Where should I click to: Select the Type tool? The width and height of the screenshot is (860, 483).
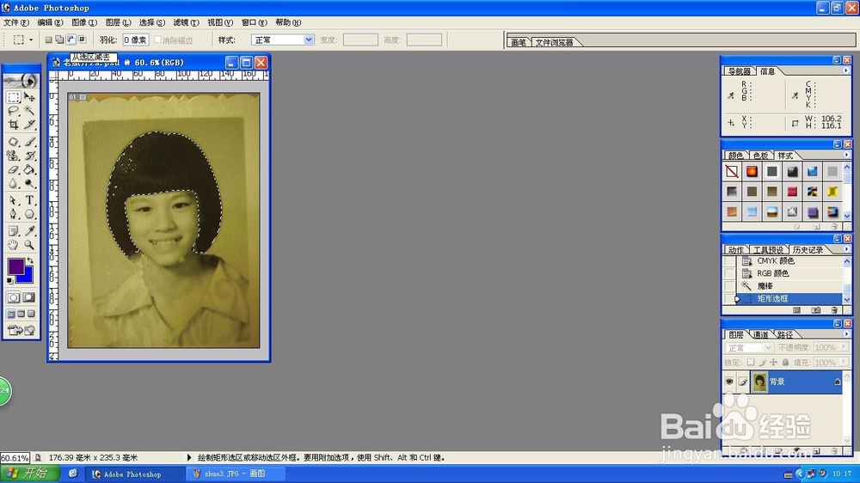tap(29, 200)
